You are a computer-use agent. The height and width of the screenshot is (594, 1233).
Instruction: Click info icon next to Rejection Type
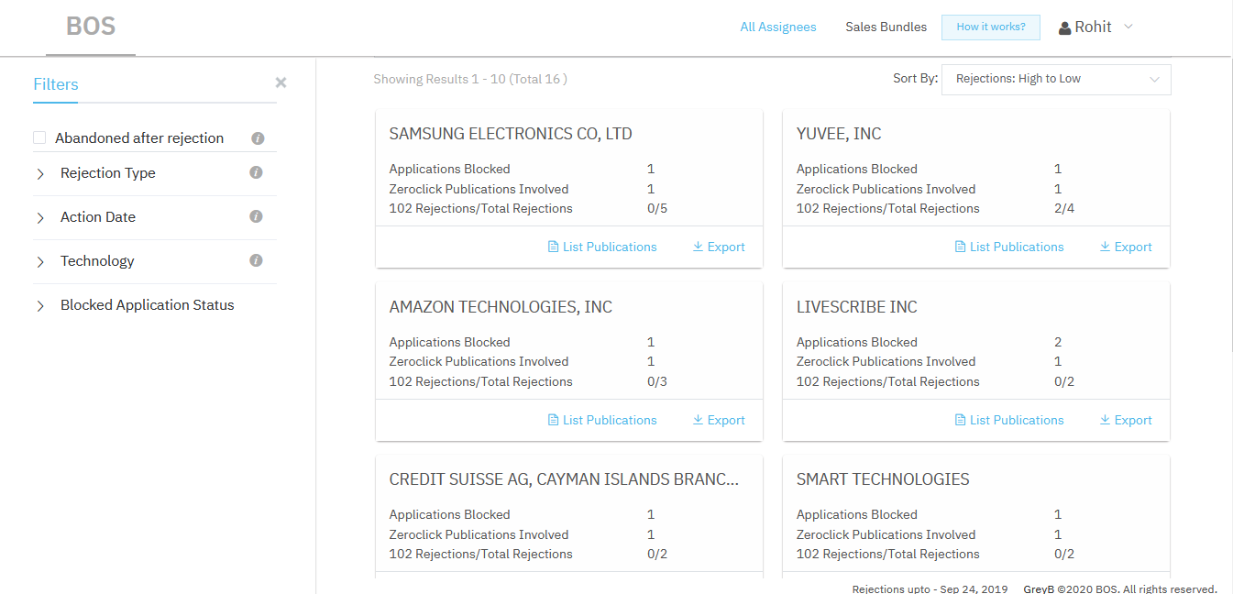tap(256, 172)
